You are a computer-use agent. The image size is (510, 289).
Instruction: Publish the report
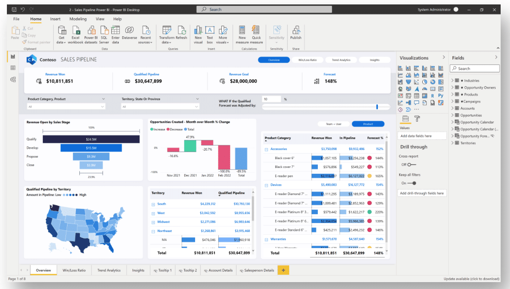point(296,33)
